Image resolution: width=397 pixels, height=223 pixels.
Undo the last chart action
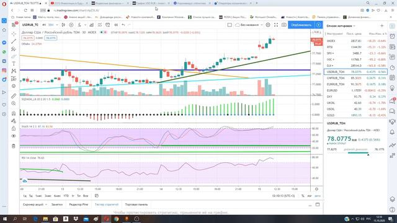pyautogui.click(x=123, y=25)
